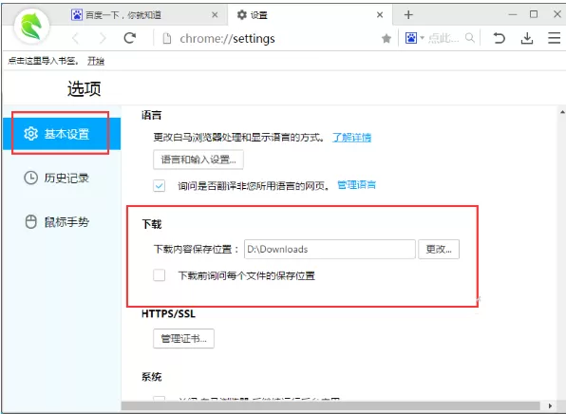Screen dimensions: 566x414
Task: Click the search box in toolbar
Action: click(x=443, y=38)
